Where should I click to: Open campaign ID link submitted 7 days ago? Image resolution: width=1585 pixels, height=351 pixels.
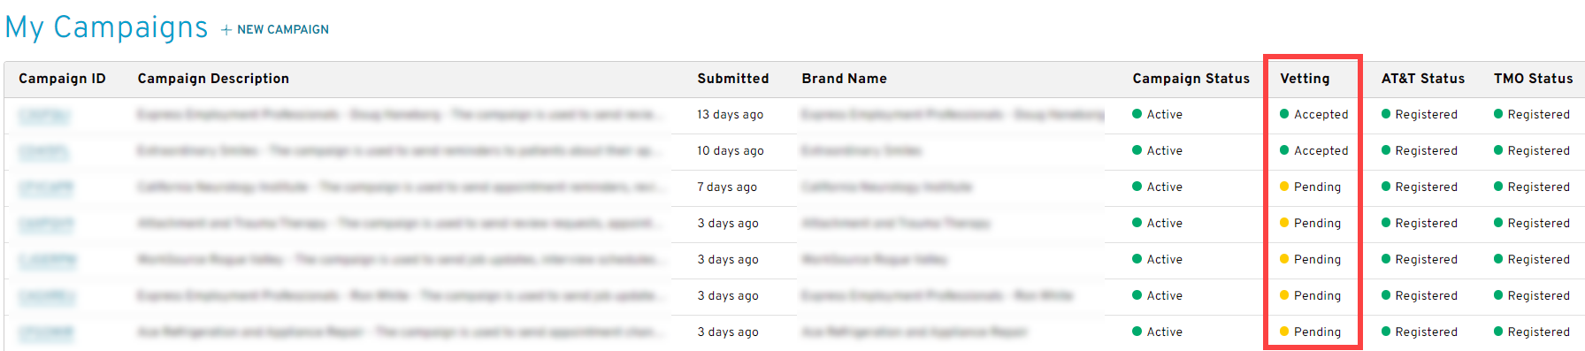(46, 187)
